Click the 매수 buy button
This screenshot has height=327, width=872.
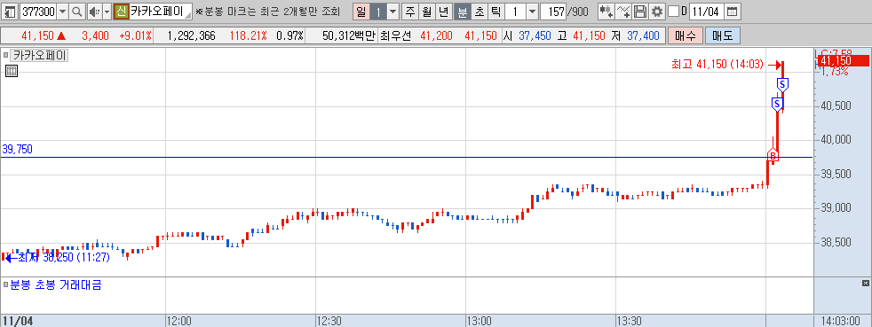[686, 36]
